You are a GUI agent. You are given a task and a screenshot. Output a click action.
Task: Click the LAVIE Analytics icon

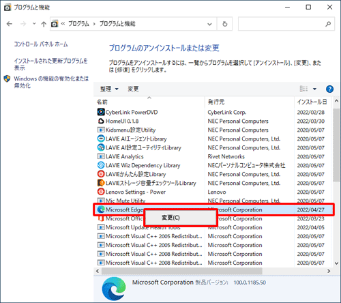[101, 156]
